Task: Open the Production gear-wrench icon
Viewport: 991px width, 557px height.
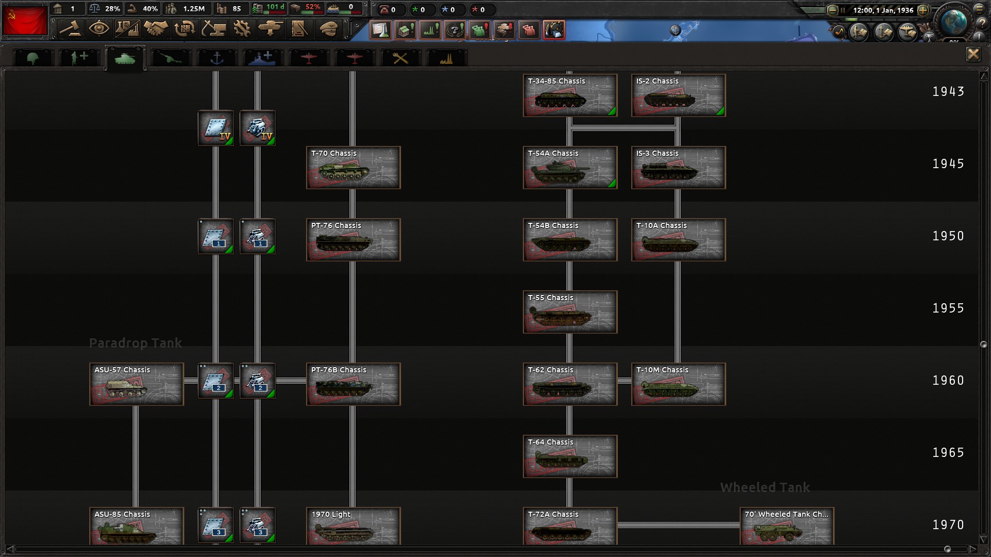Action: tap(242, 29)
